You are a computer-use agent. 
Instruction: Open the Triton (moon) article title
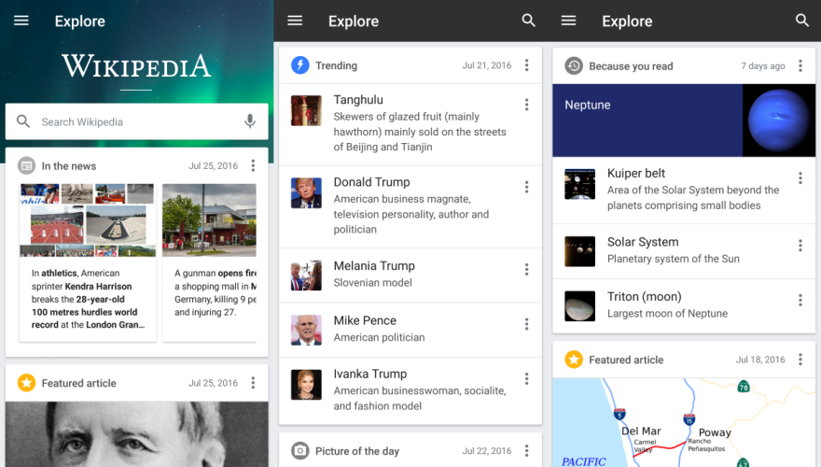(x=644, y=297)
